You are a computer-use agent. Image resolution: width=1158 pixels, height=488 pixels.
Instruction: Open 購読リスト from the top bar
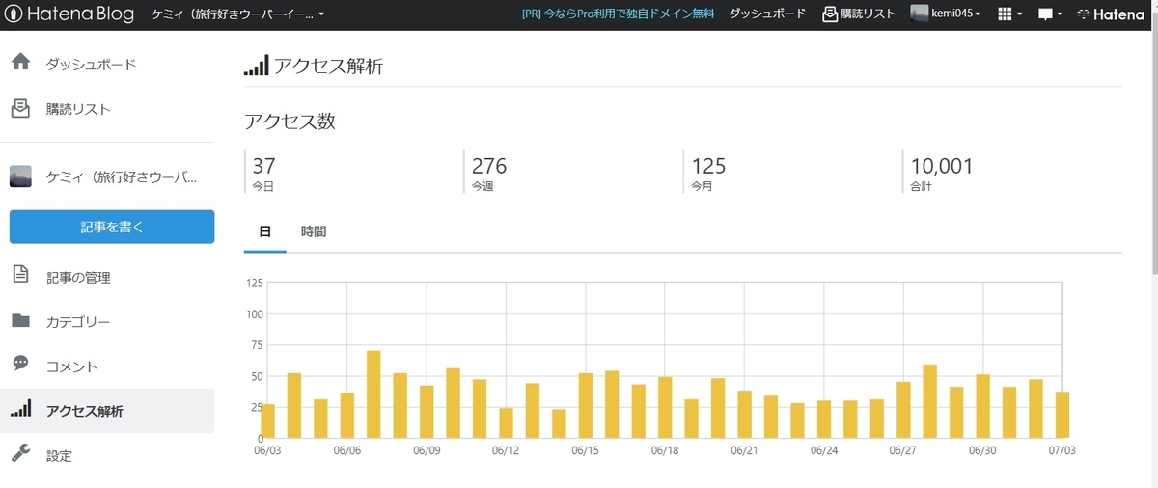tap(859, 14)
